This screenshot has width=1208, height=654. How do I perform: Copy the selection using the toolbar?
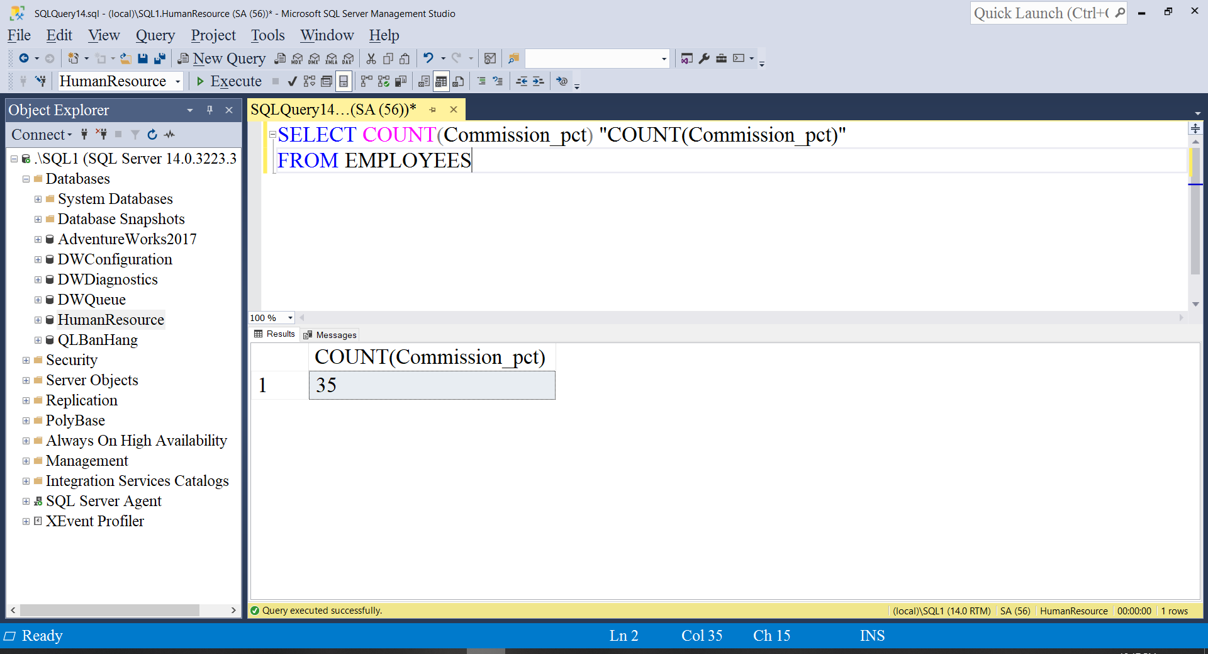(388, 59)
